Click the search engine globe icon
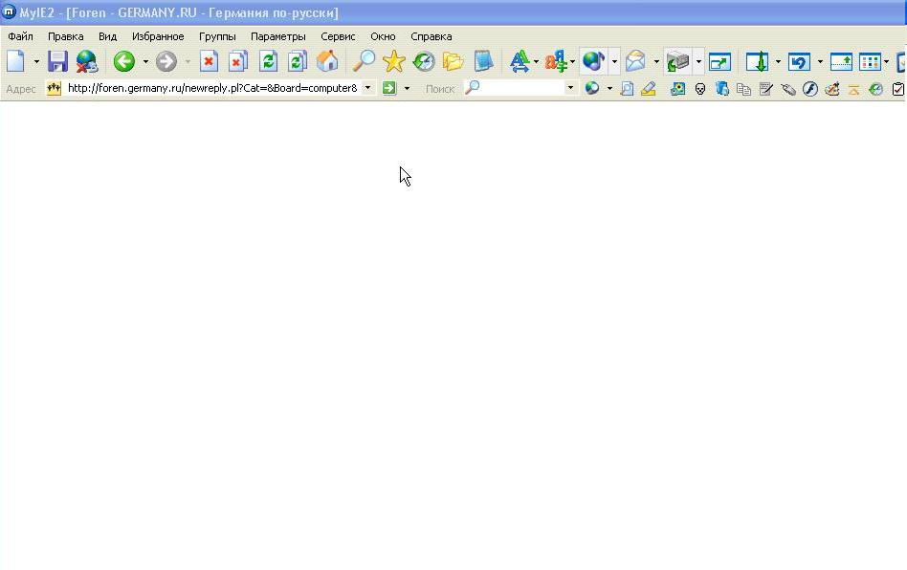The height and width of the screenshot is (570, 907). click(591, 88)
